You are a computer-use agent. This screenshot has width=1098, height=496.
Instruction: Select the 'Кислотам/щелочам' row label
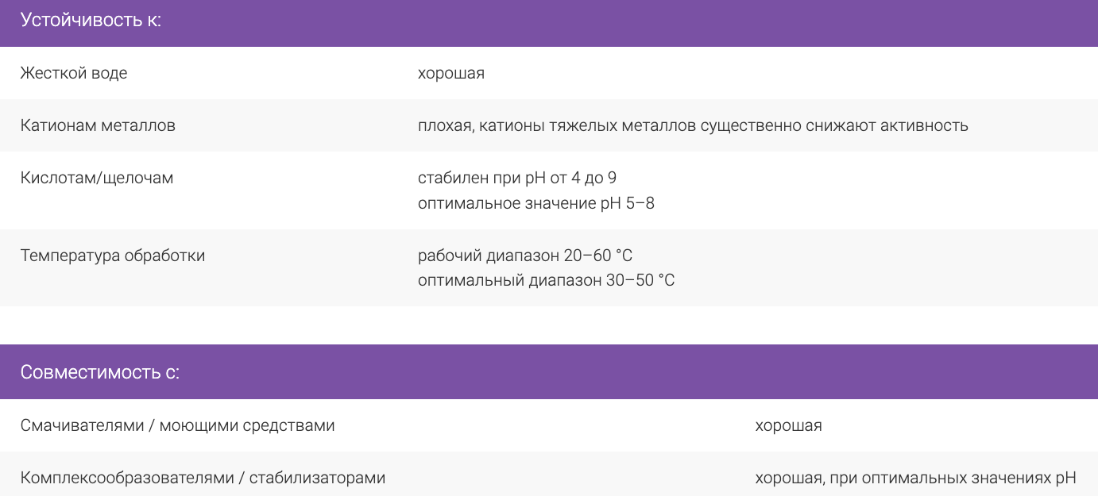pos(97,178)
